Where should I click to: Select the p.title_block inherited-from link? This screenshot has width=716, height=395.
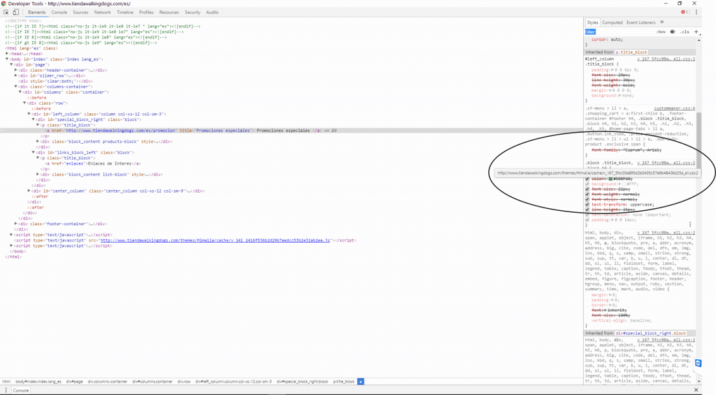click(x=631, y=53)
